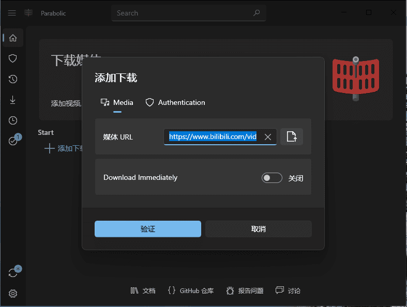Open the Queued clock sidebar section
Screen dimensions: 407x307
tap(13, 120)
